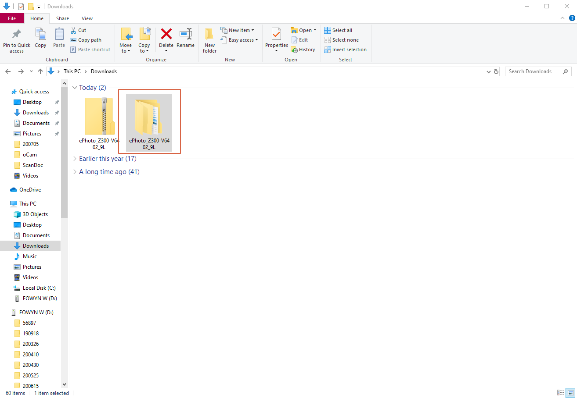Click Select all
The image size is (577, 398).
[x=338, y=30]
